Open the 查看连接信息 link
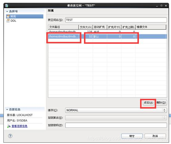 [x=19, y=126]
